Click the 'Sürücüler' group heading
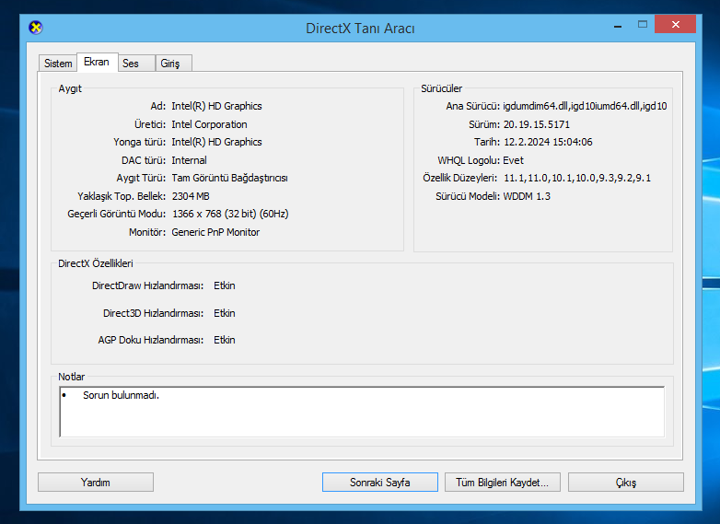This screenshot has width=720, height=524. coord(441,88)
